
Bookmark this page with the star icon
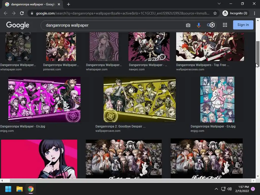[x=215, y=13]
